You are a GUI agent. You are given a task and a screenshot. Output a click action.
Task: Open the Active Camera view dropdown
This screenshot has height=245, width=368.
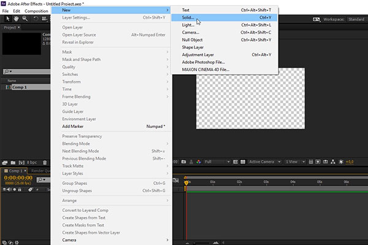coord(265,162)
